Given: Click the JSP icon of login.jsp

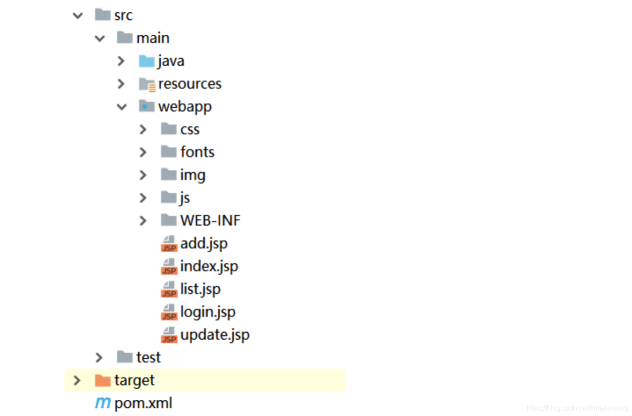Looking at the screenshot, I should tap(169, 312).
